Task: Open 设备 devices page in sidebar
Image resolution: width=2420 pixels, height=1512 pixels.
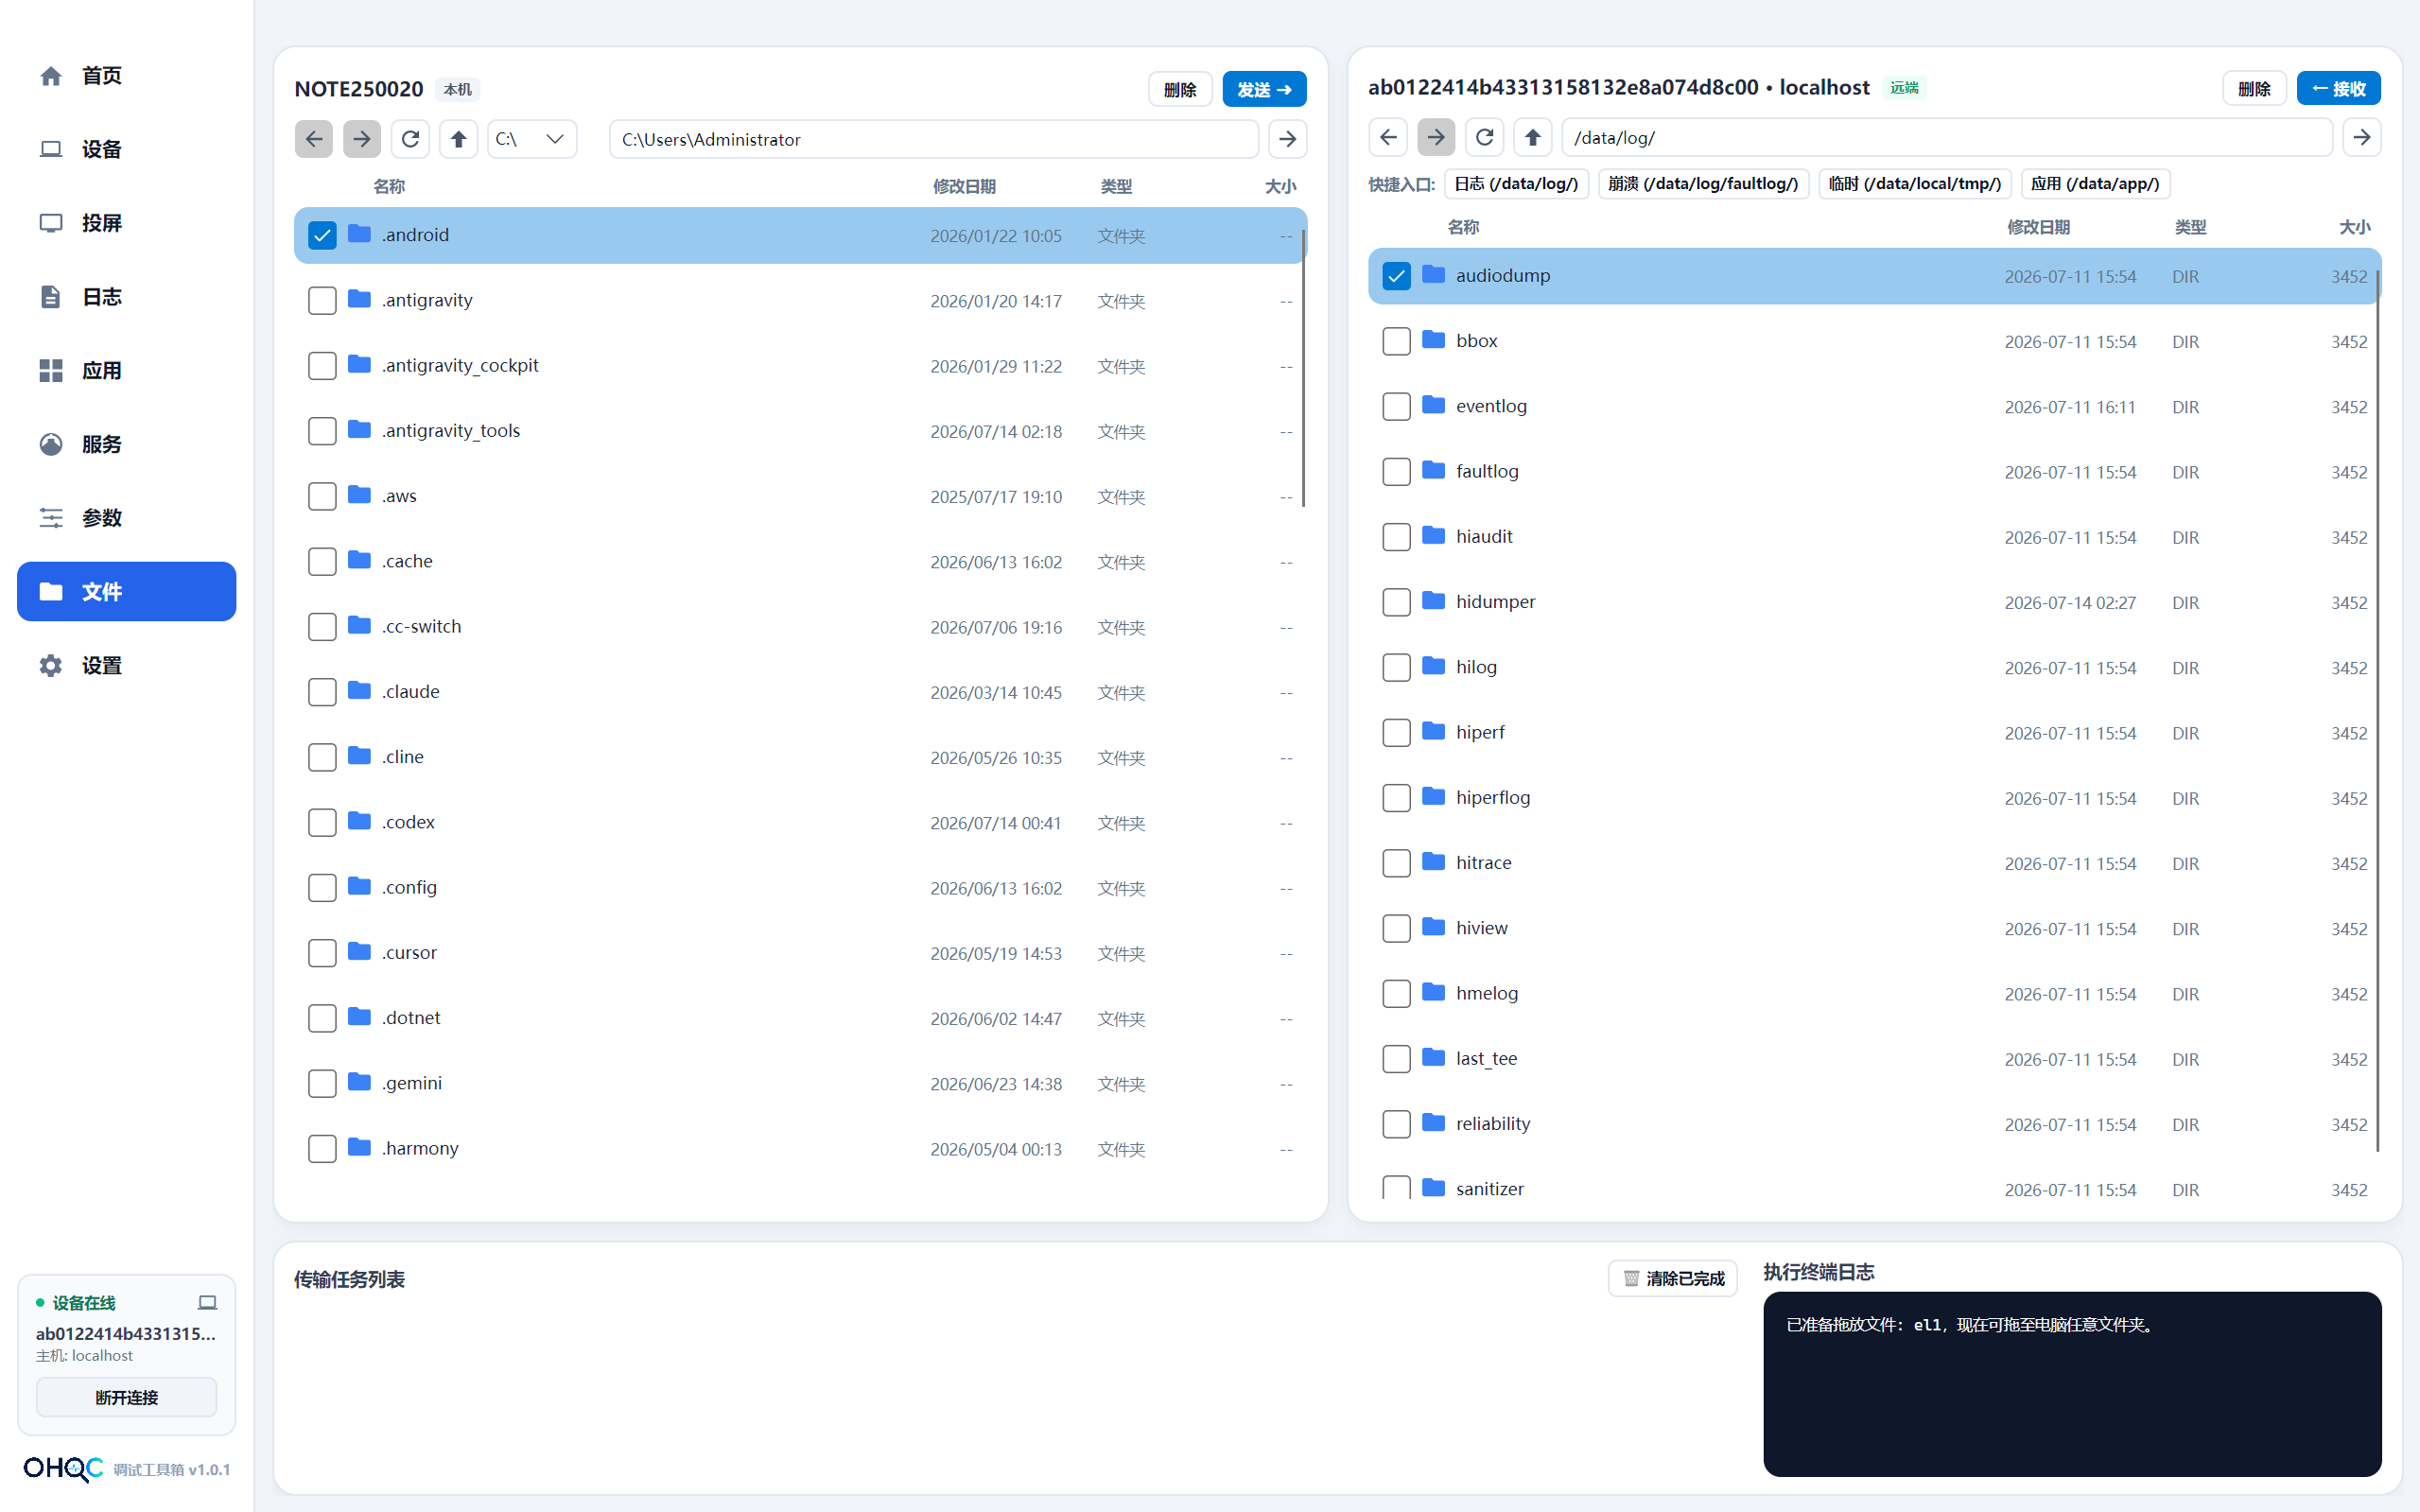Action: [126, 149]
